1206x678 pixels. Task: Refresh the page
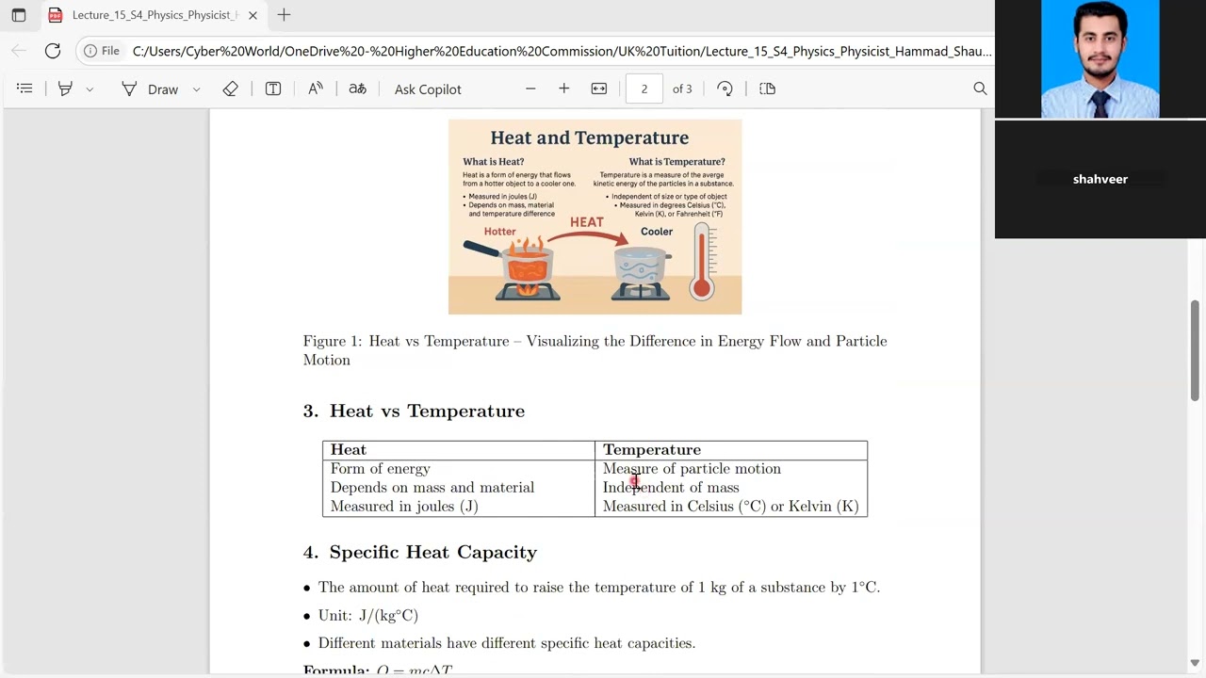coord(53,51)
